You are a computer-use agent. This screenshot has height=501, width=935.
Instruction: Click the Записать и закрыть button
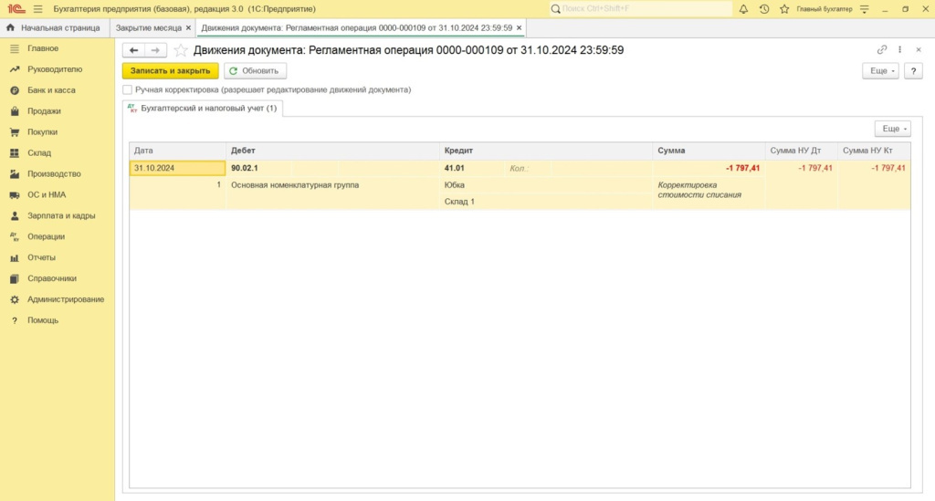(x=170, y=70)
